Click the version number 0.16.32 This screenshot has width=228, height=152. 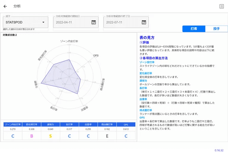219,149
